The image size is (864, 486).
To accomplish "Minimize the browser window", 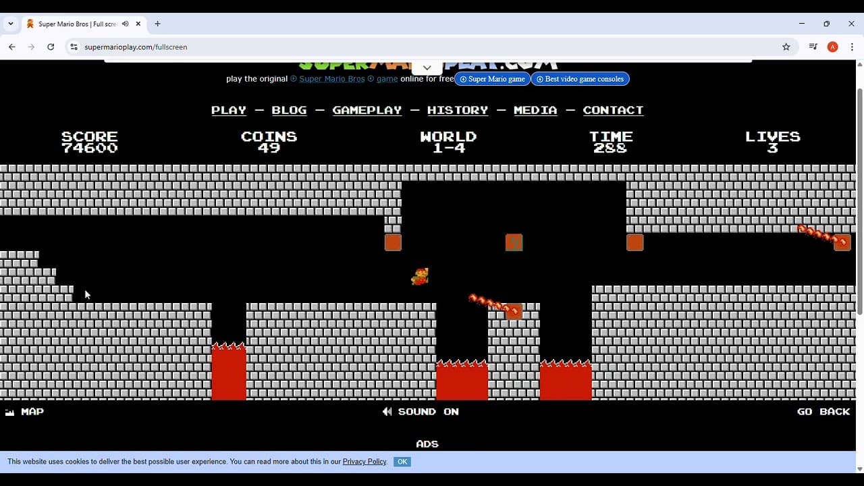I will pos(802,24).
